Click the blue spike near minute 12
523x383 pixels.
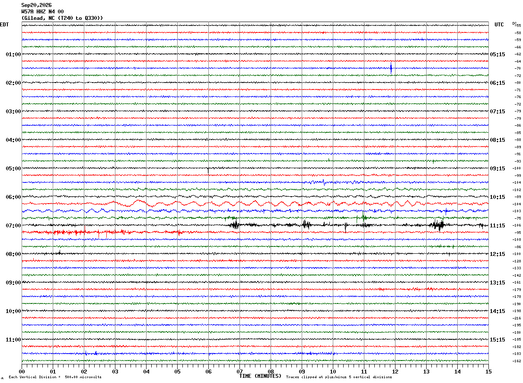[x=391, y=68]
